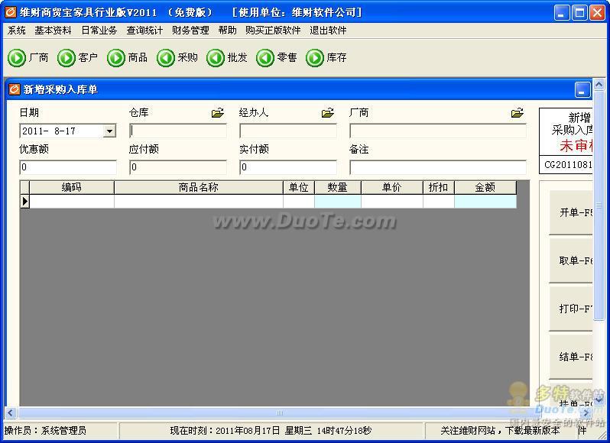The image size is (610, 443).
Task: Open the 批发 toolbar shortcut
Action: (227, 58)
